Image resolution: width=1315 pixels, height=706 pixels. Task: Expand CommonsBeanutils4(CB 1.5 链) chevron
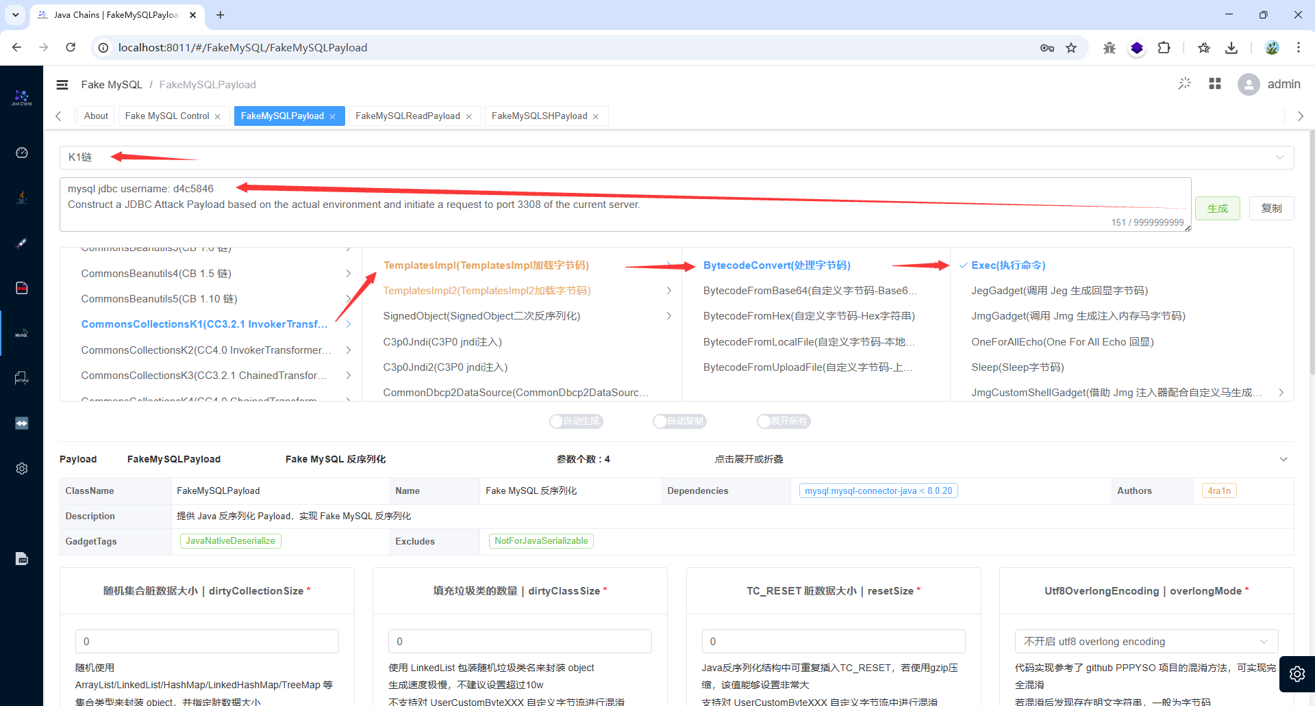click(349, 274)
